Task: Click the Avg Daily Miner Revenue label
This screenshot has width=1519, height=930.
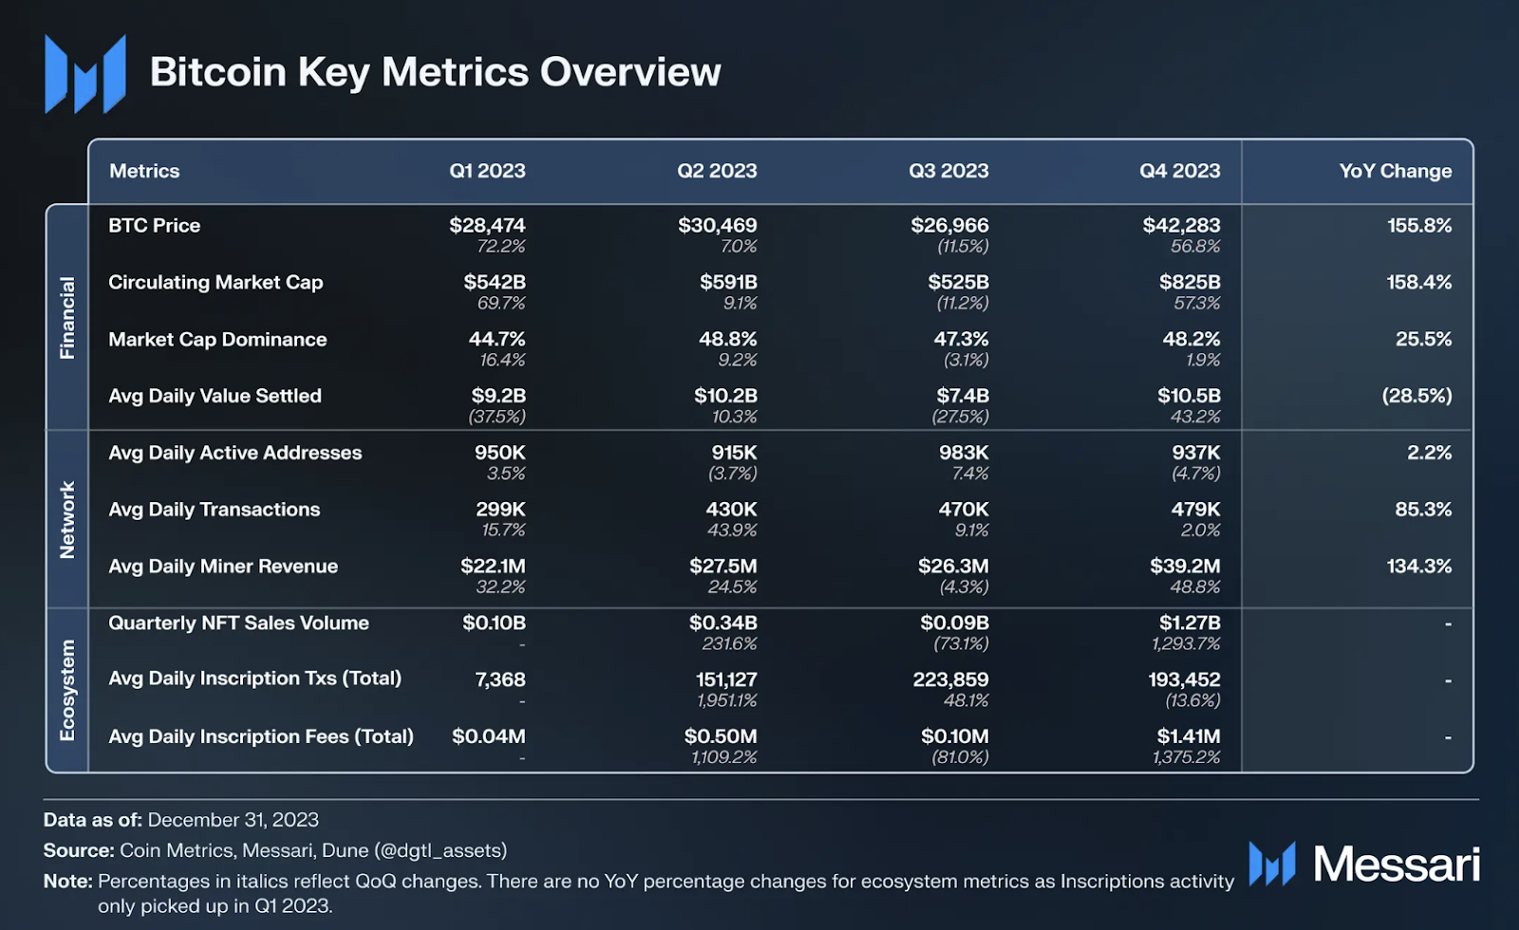Action: (223, 567)
